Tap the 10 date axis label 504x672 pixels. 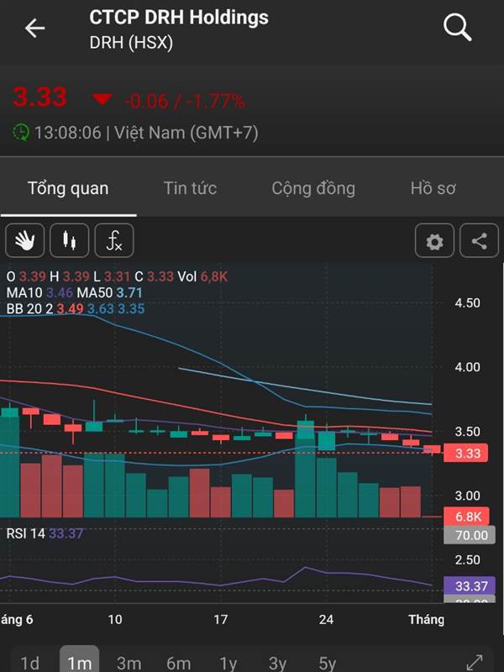pos(114,619)
